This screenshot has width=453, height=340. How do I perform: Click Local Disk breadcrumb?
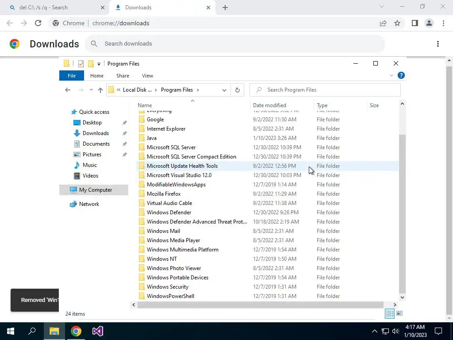click(x=137, y=90)
